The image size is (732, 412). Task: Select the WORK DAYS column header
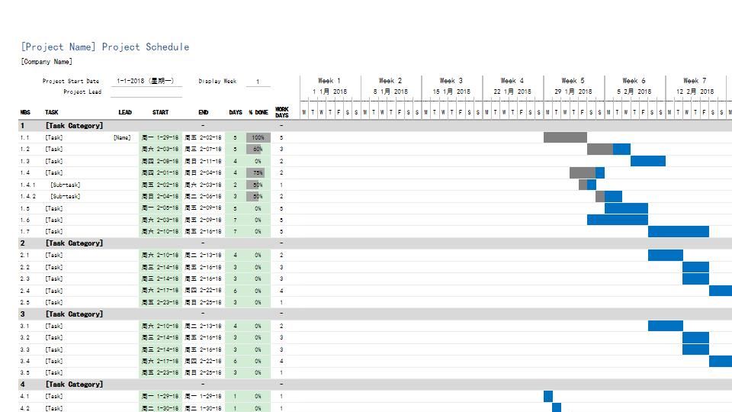click(x=281, y=112)
